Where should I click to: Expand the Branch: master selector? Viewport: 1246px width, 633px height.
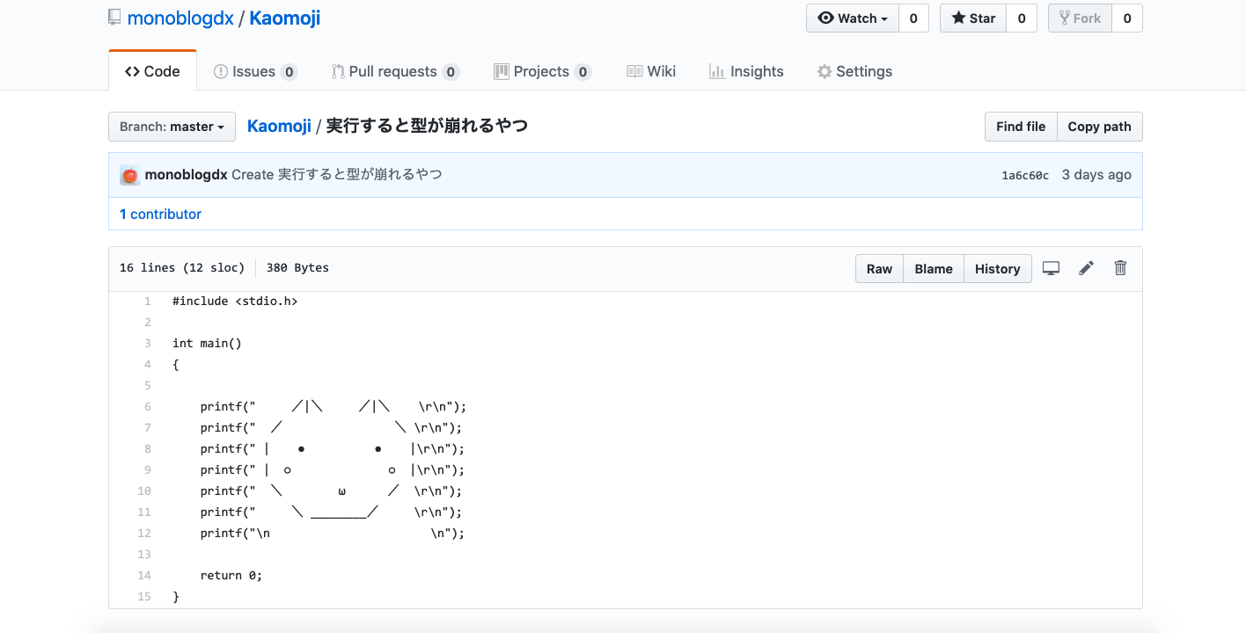(x=172, y=127)
